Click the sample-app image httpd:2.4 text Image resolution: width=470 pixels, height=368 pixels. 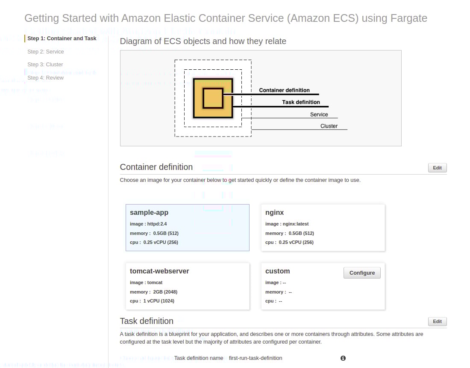(148, 224)
